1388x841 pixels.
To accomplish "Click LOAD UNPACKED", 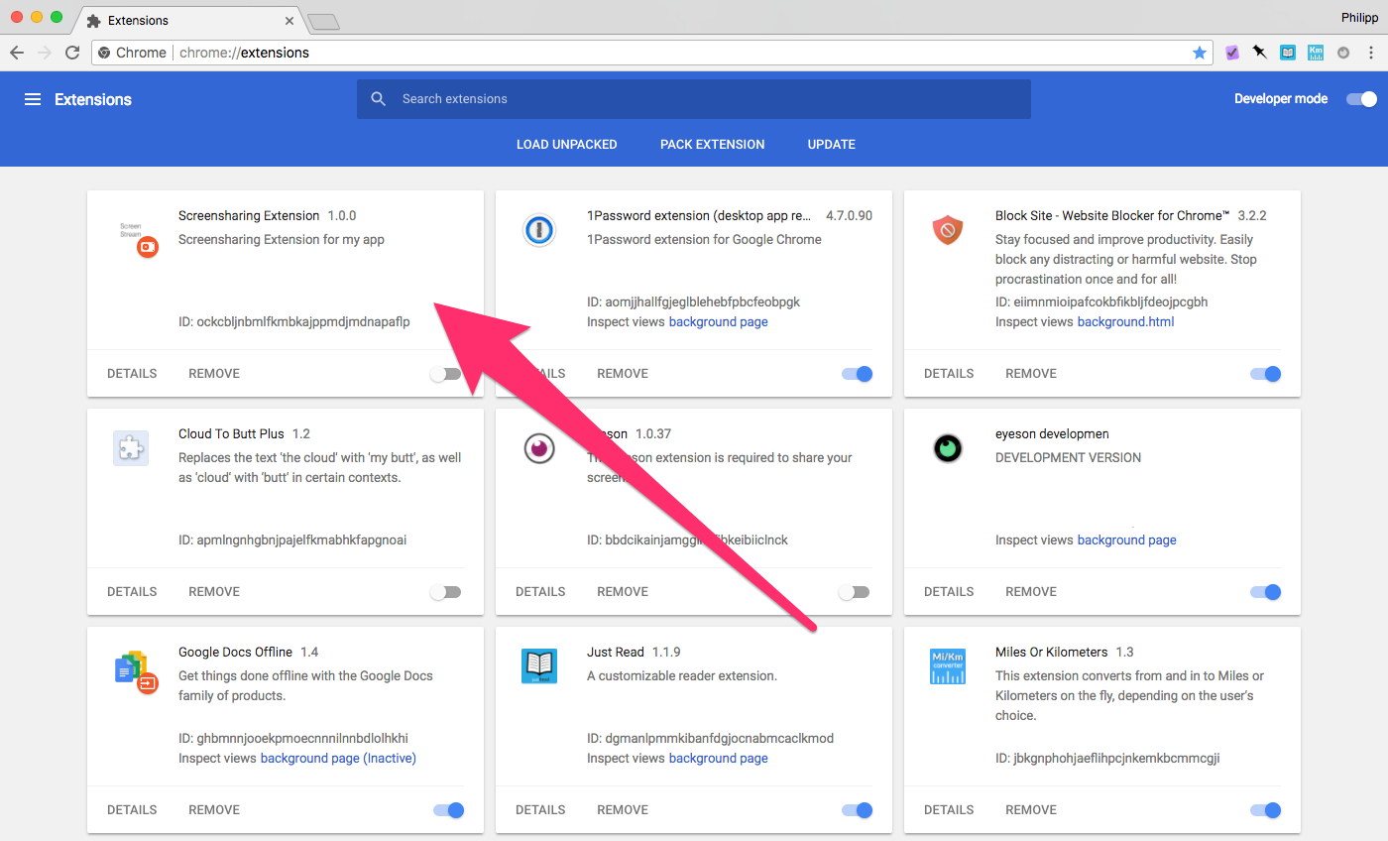I will 567,145.
